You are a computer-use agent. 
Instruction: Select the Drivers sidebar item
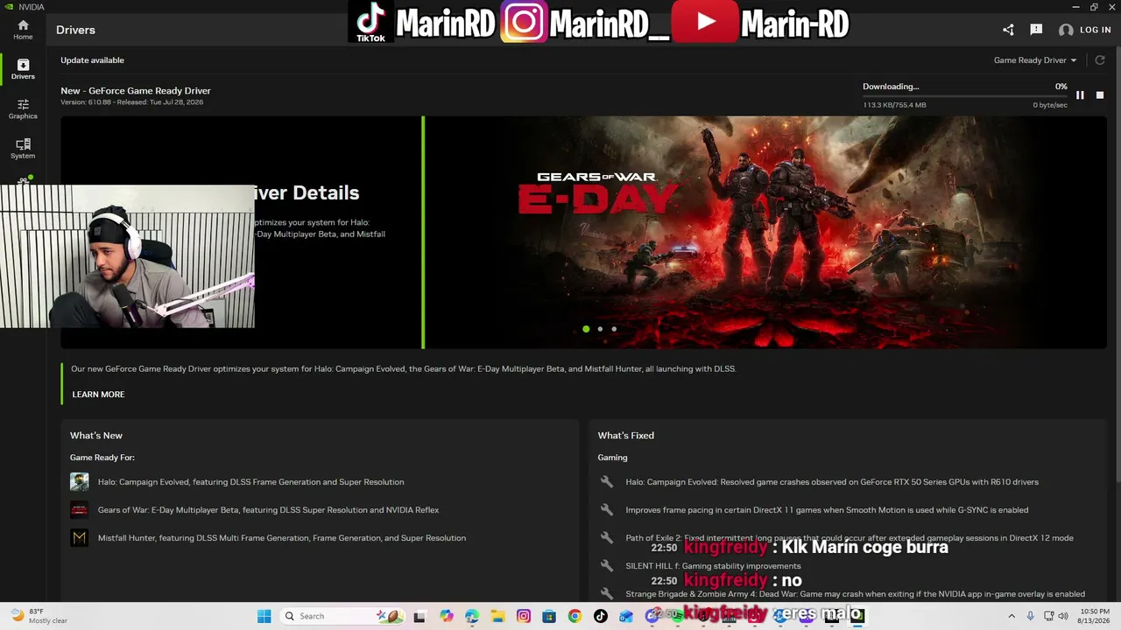coord(23,69)
